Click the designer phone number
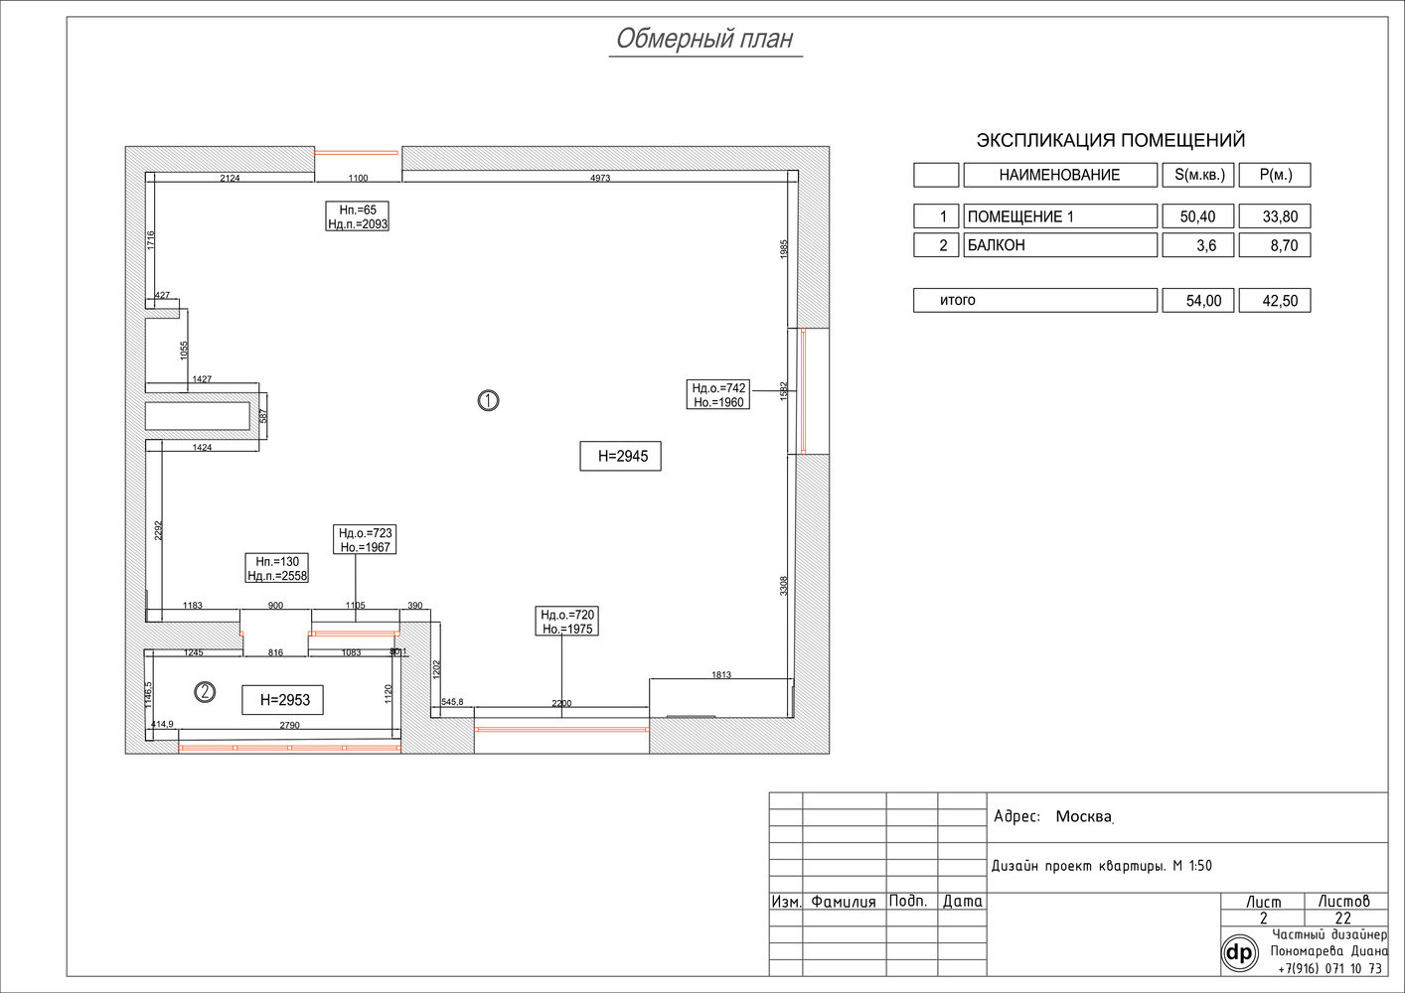The width and height of the screenshot is (1405, 993). click(x=1329, y=969)
